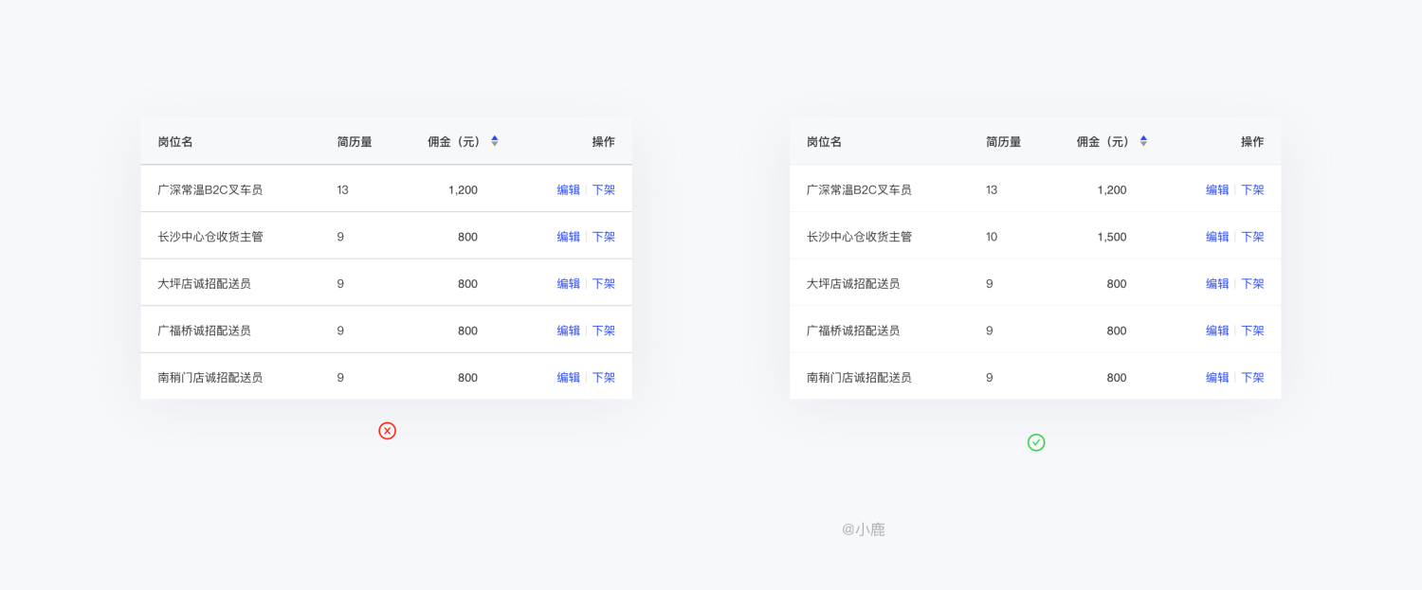
Task: Click 下架 for 广深常温B2C叉车员 in red-X table
Action: pyautogui.click(x=604, y=189)
